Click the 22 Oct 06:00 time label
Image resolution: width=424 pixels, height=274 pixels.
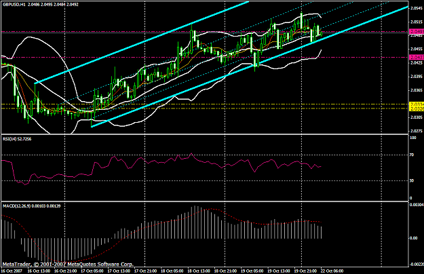[x=332, y=271]
